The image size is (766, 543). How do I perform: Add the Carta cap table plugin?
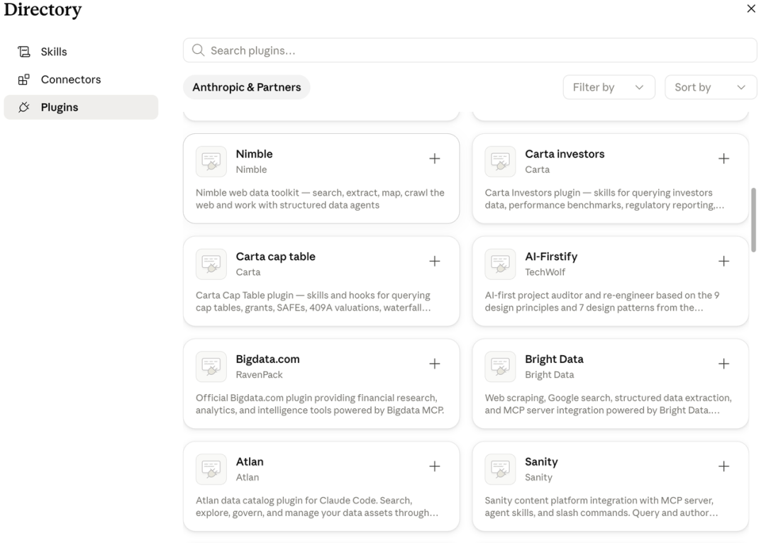pyautogui.click(x=434, y=262)
